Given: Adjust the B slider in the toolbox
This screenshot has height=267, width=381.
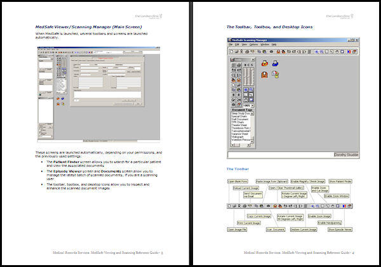Looking at the screenshot, I should pos(245,77).
